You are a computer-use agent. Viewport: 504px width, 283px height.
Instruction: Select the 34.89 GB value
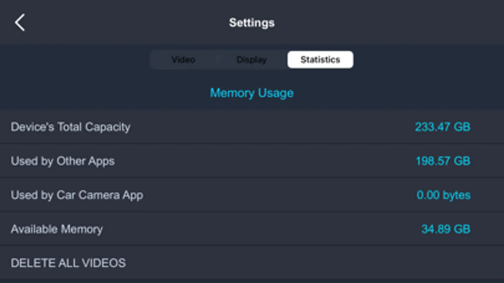[x=446, y=229]
